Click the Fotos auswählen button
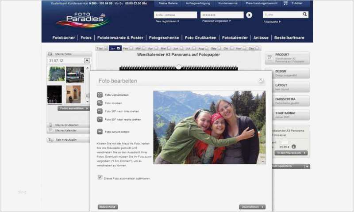354x212 pixels. pos(74,108)
